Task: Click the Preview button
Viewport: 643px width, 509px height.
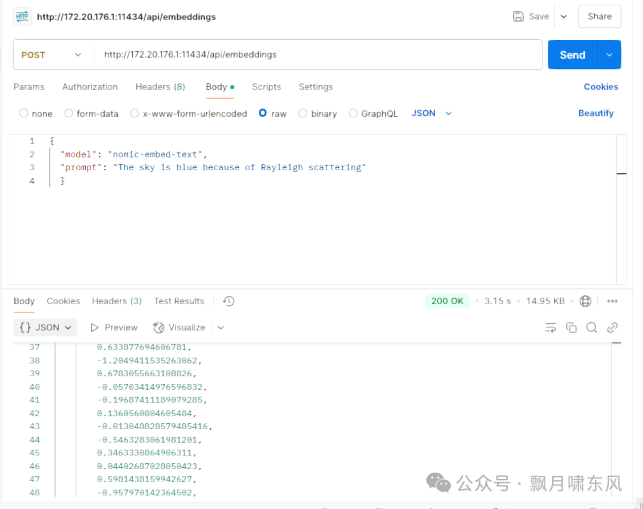Action: point(114,327)
